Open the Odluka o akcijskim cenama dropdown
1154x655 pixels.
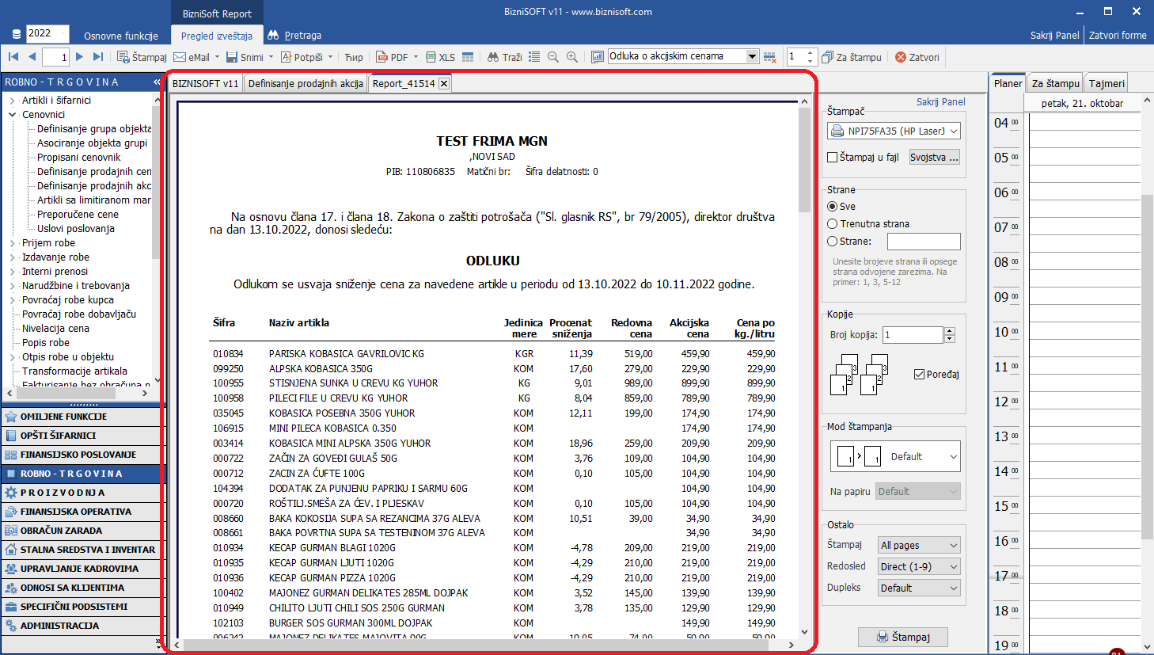753,56
